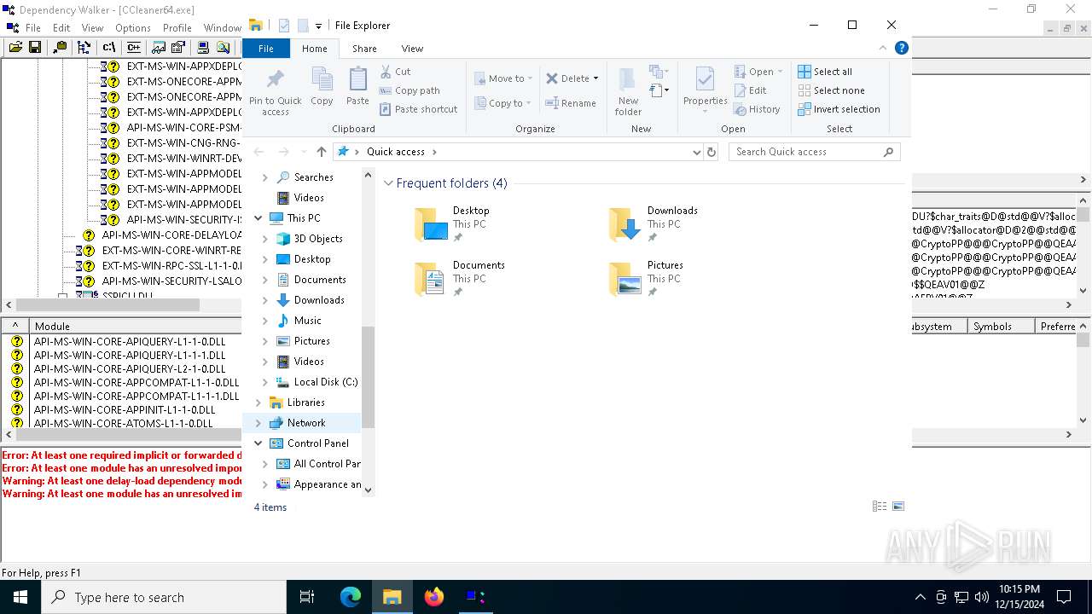Collapse the Frequent folders section
Screen dimensions: 1092x614
[x=388, y=183]
